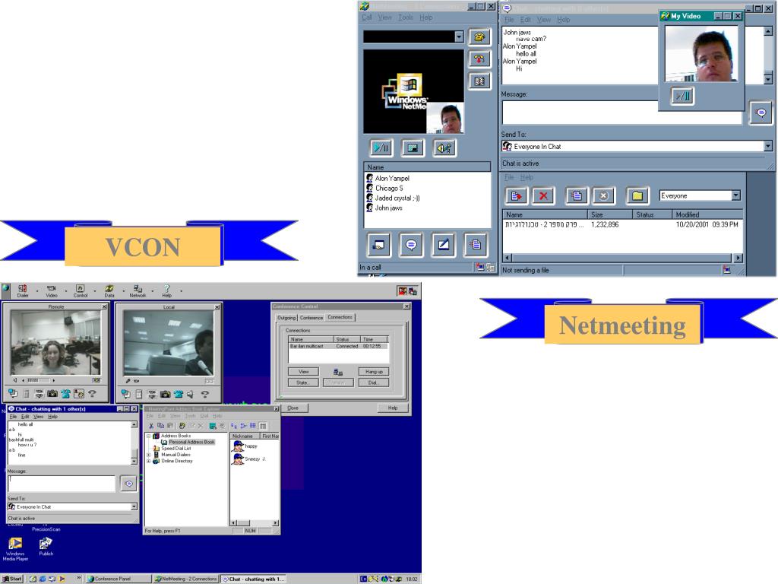
Task: Click Help icon in VCON toolbar
Action: [166, 290]
